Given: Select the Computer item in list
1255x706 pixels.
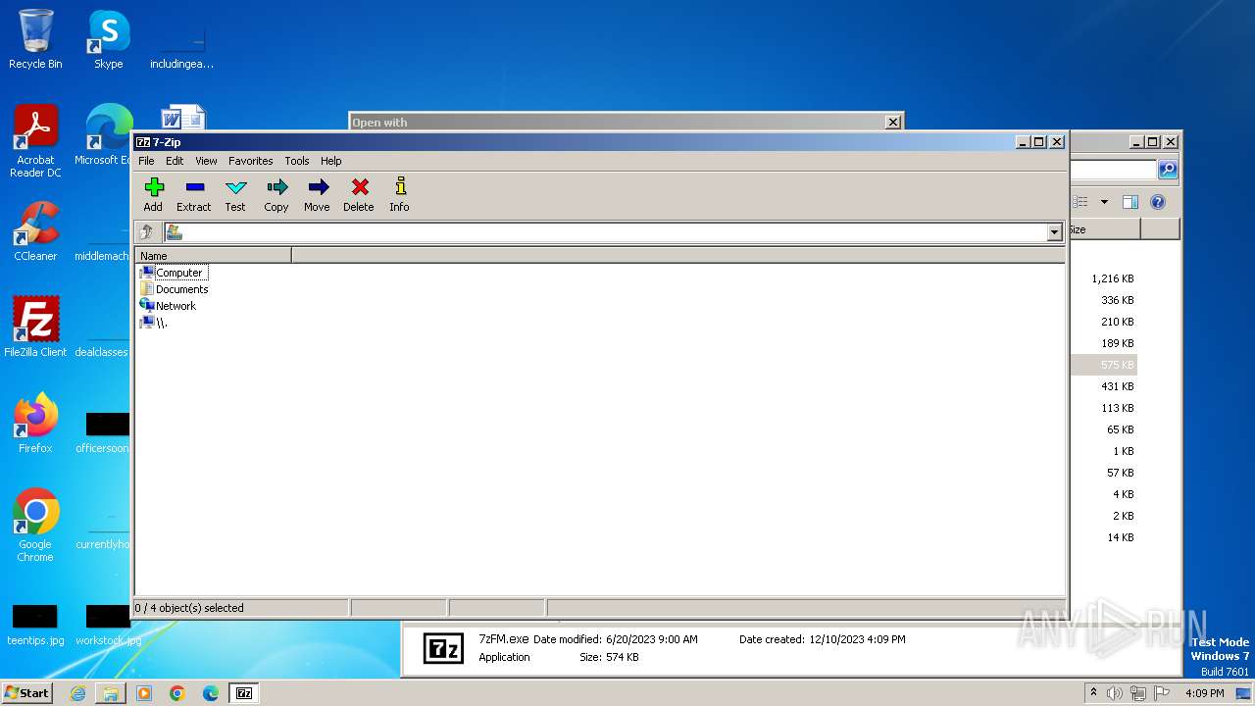Looking at the screenshot, I should tap(173, 273).
